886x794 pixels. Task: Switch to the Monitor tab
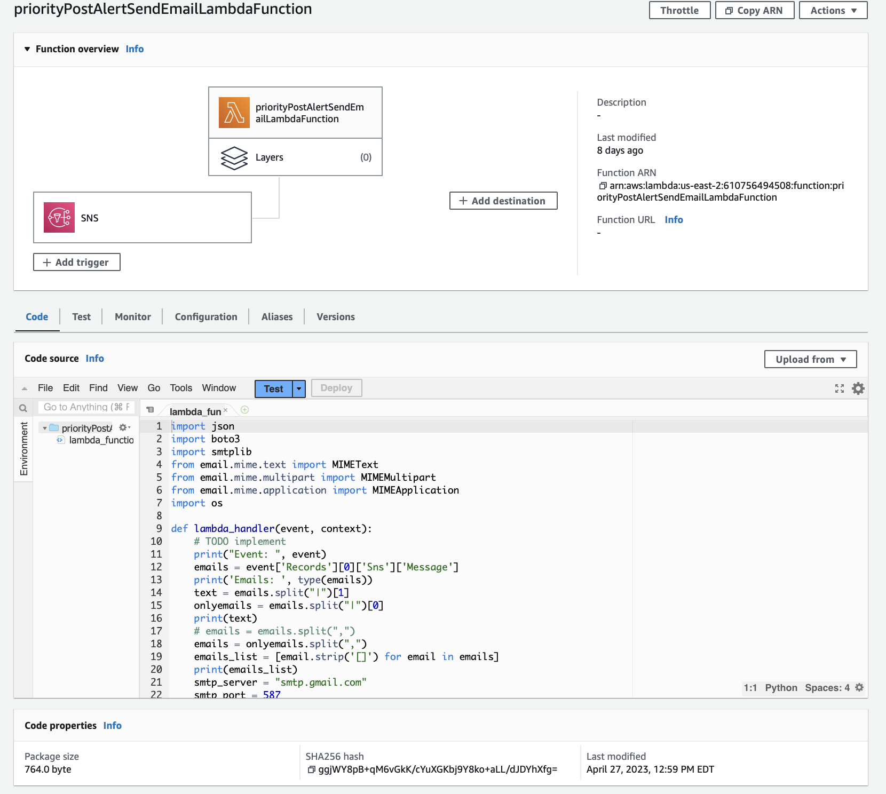click(132, 316)
